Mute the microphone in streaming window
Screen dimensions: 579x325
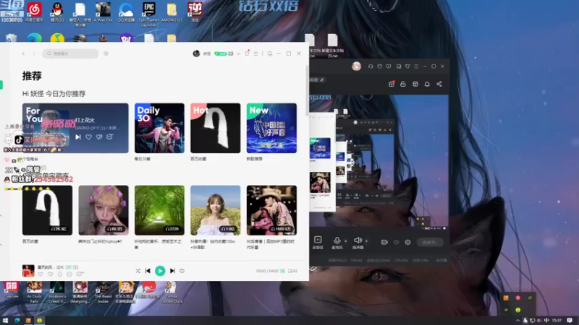[337, 243]
